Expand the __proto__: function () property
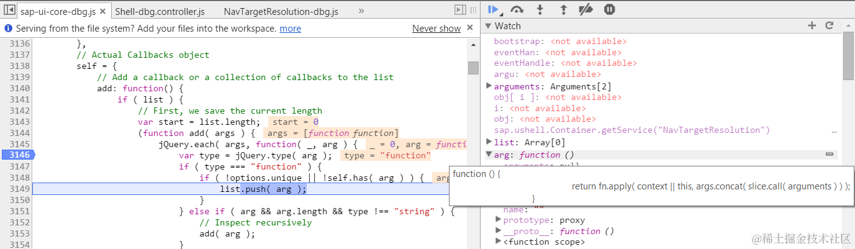 (498, 231)
